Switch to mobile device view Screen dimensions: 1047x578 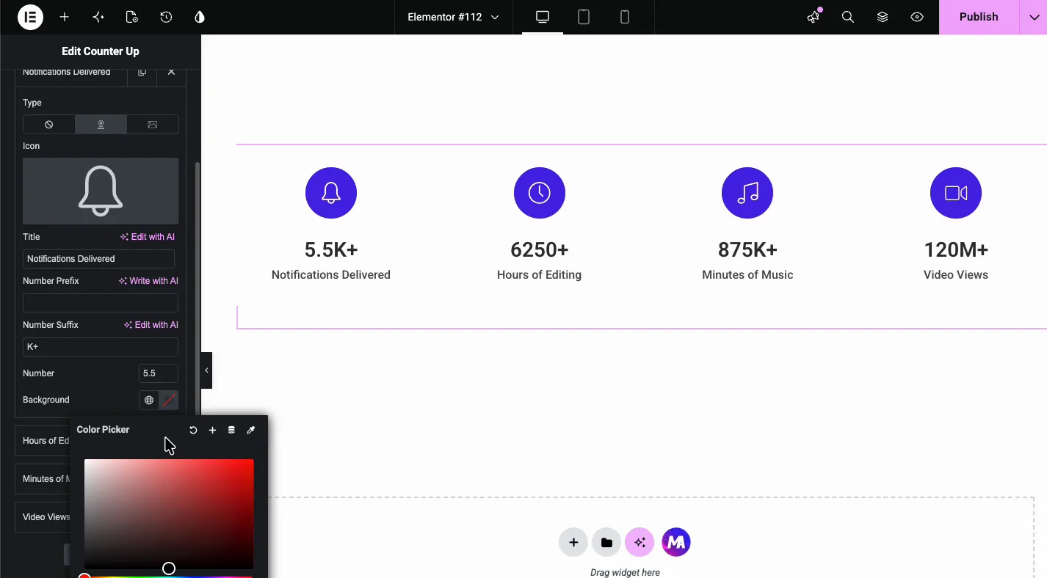pos(625,17)
